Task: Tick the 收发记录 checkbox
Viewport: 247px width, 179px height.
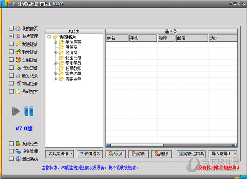Action: click(x=11, y=75)
